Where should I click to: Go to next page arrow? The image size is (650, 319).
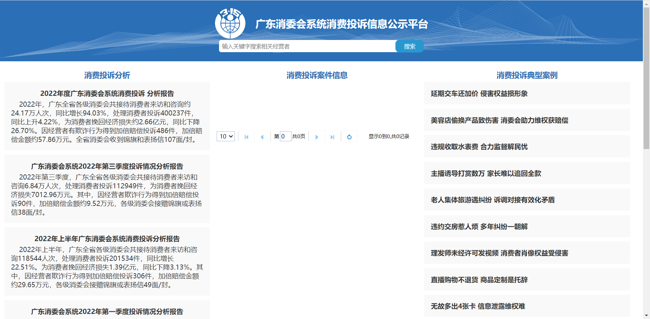click(x=317, y=137)
